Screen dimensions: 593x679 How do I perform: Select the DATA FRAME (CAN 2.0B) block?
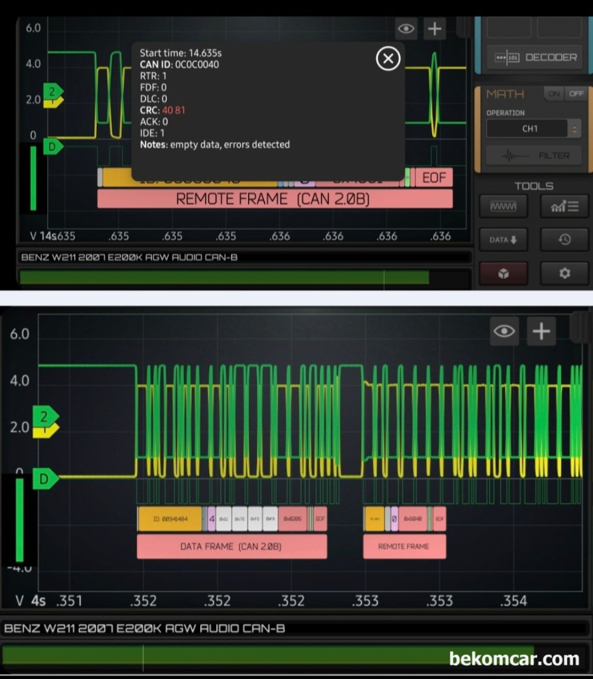tap(231, 546)
